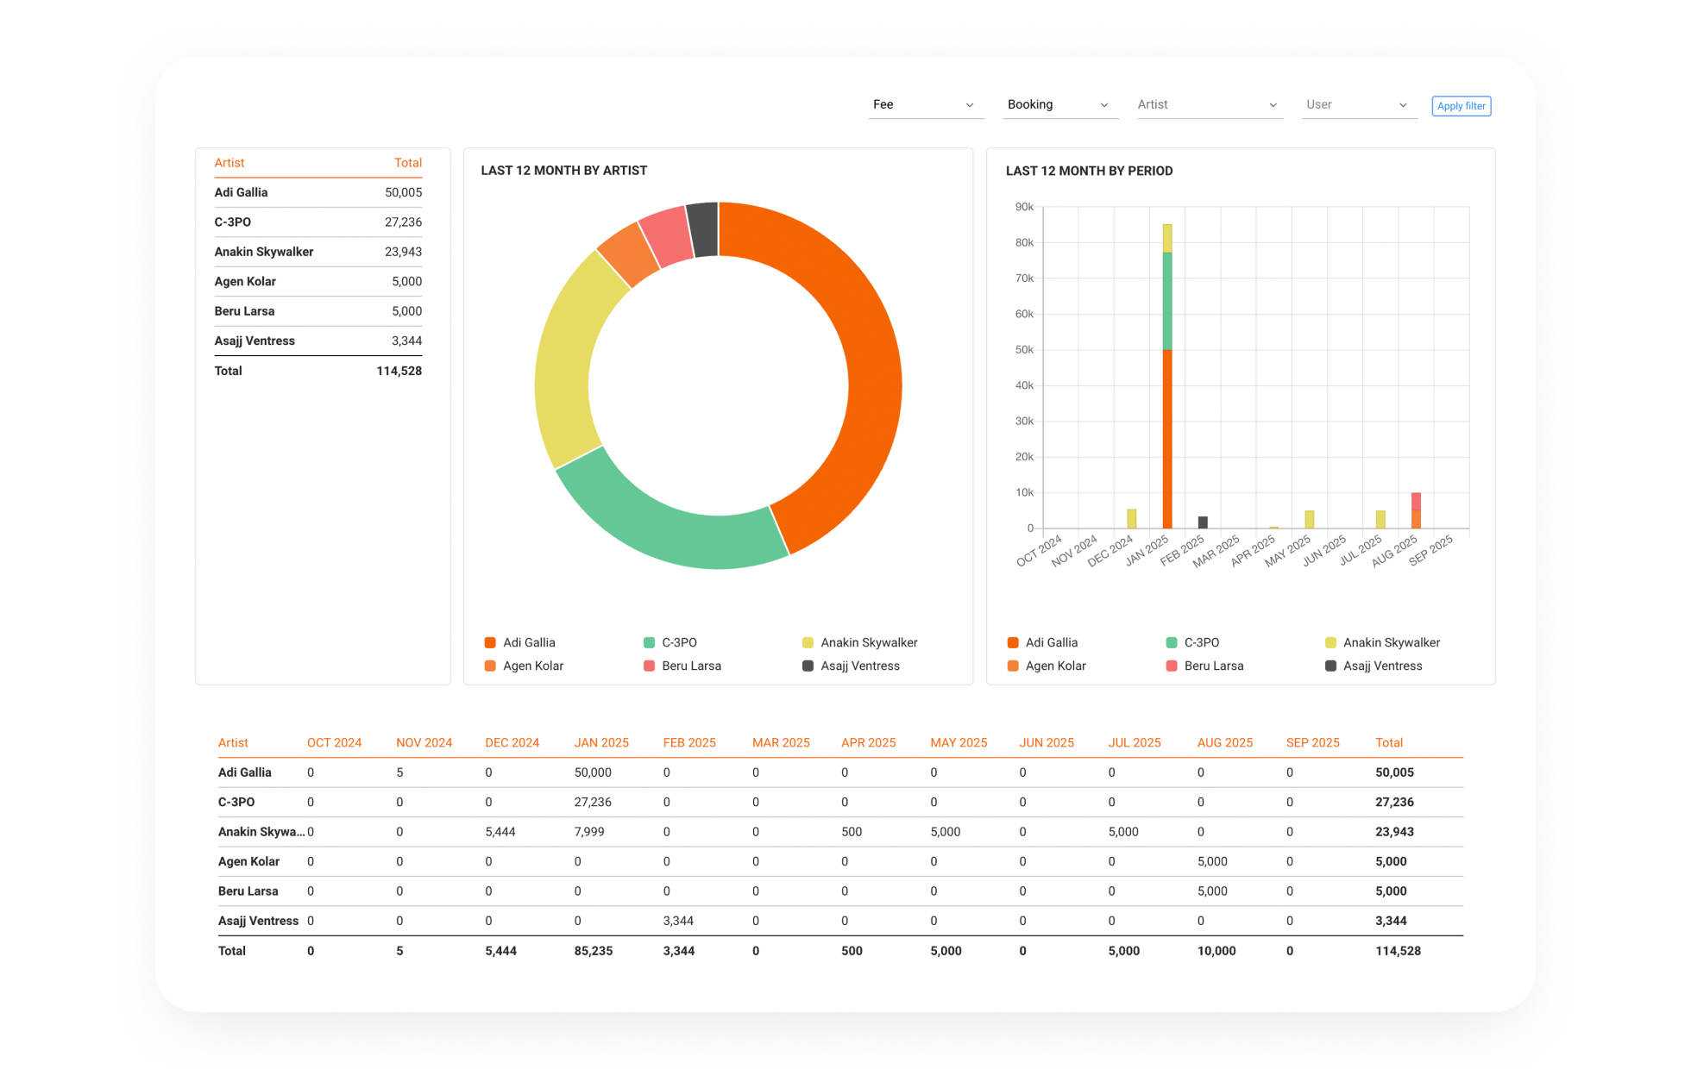Screen dimensions: 1691x1069
Task: Click the dark Asajj Ventress donut segment
Action: click(x=704, y=229)
